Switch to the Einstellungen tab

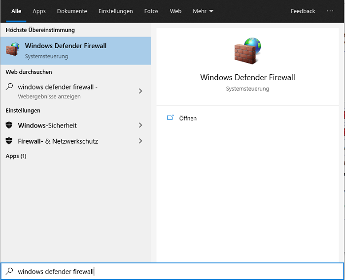click(x=115, y=11)
